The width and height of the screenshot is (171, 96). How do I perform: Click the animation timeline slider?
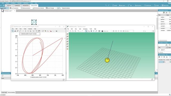[139, 31]
